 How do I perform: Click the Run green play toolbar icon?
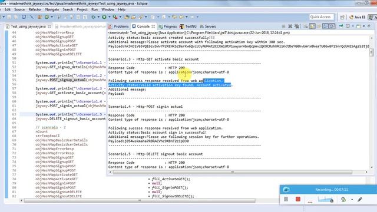[104, 17]
